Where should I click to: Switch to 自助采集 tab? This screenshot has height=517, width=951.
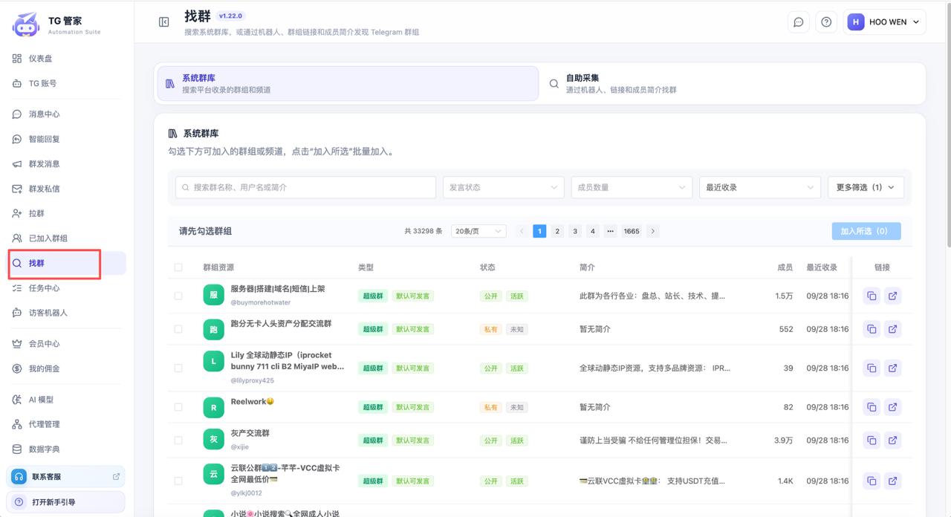pos(733,83)
